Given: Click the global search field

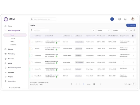Looking at the screenshot, I should click(43, 19).
